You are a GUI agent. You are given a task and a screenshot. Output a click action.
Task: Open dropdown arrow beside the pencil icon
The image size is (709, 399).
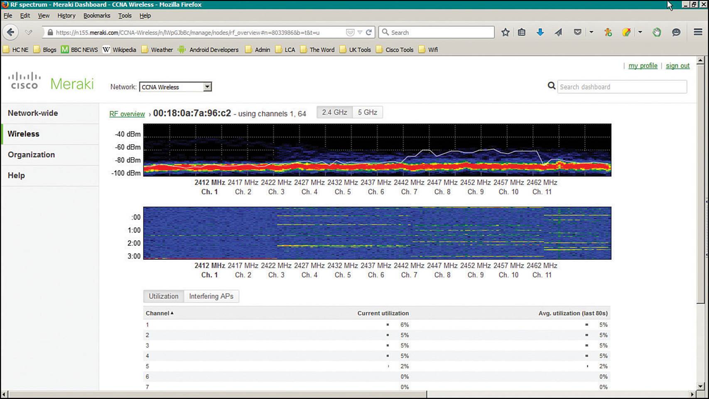(640, 32)
